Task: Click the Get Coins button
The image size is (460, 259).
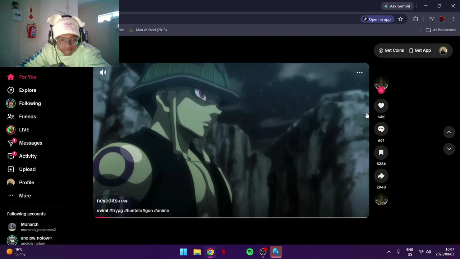Action: (391, 50)
